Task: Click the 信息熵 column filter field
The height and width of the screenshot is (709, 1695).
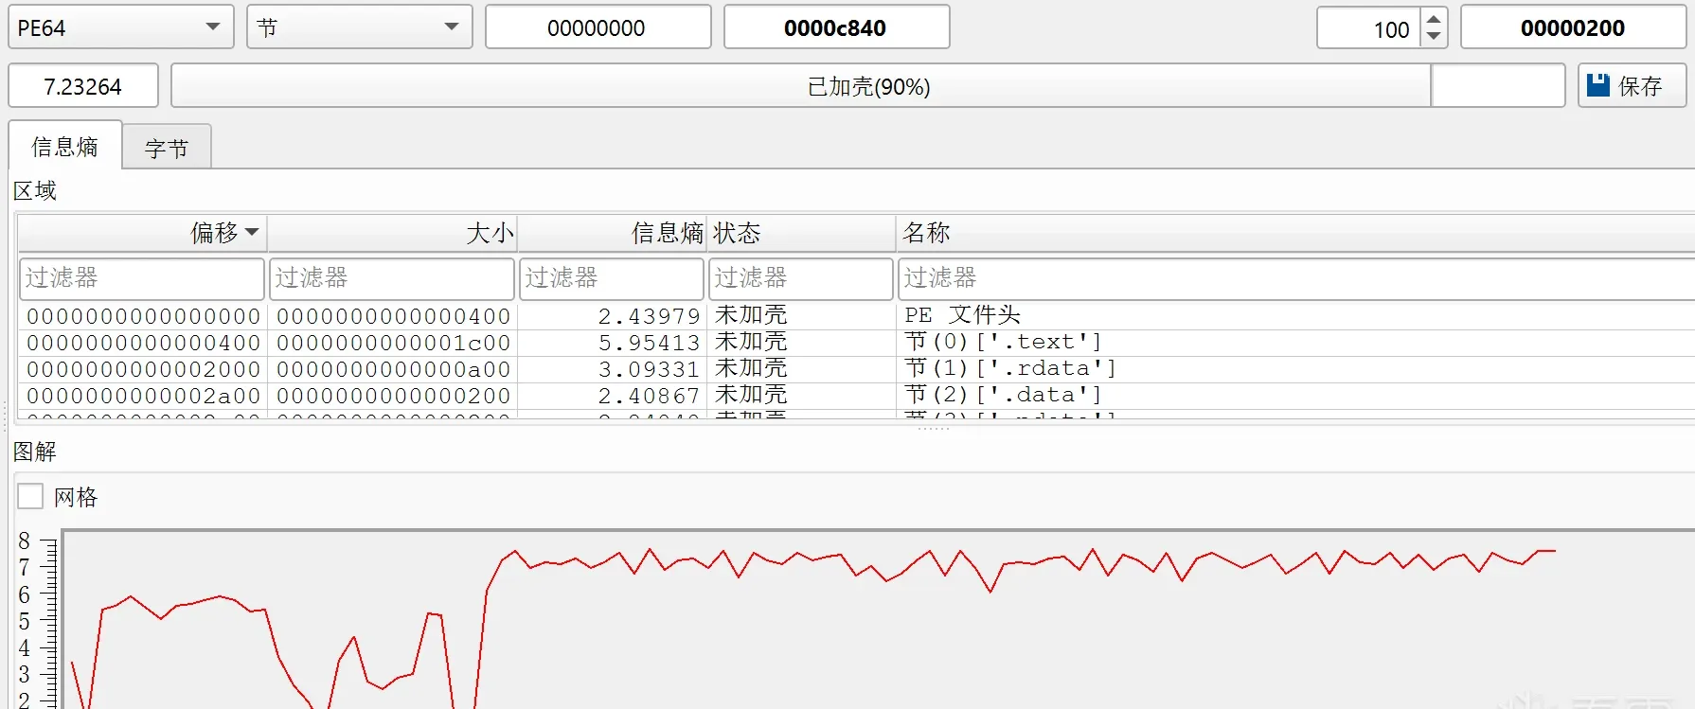Action: [612, 278]
